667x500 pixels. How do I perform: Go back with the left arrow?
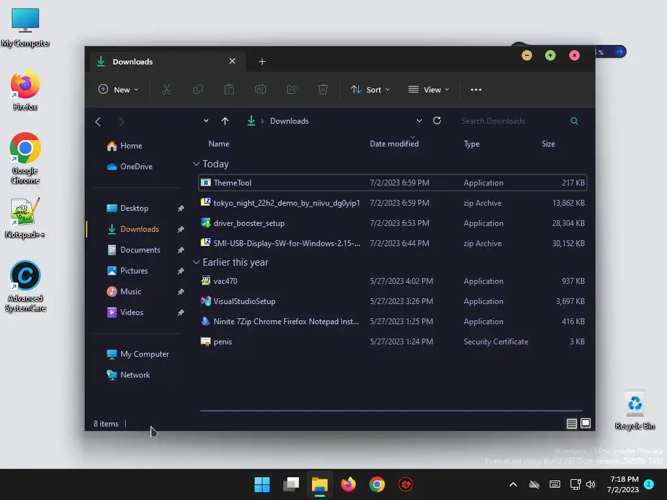[x=98, y=122]
